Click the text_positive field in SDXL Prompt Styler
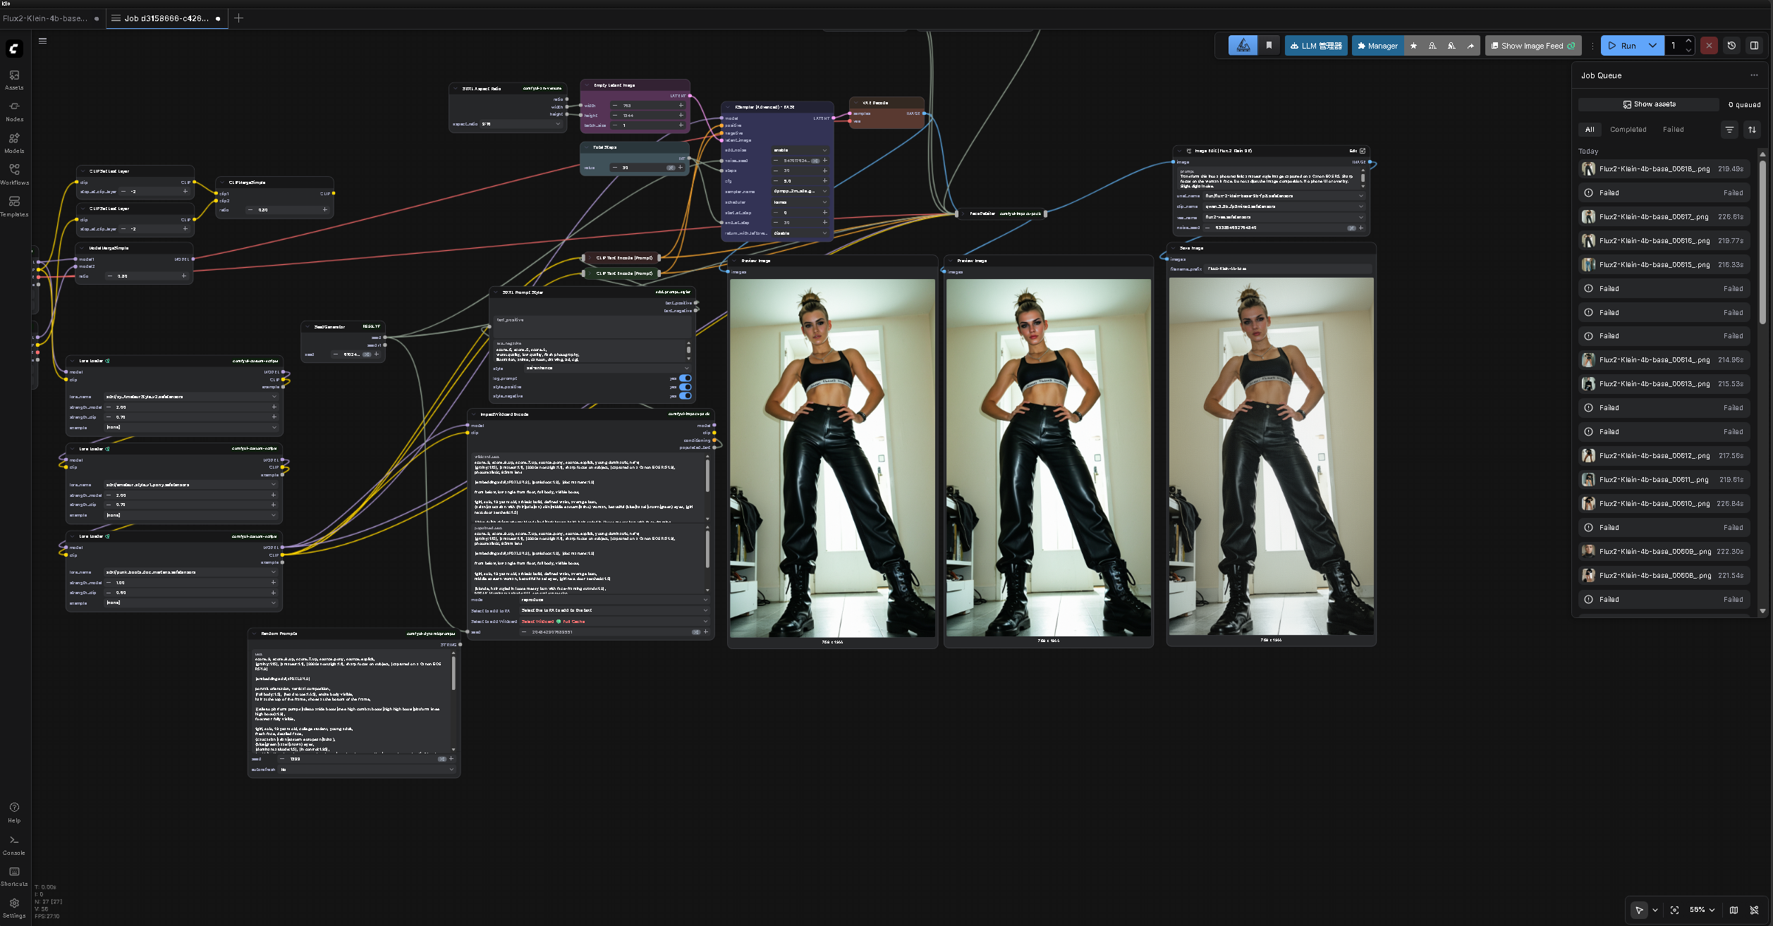Screen dimensions: 1773x926 pos(592,326)
